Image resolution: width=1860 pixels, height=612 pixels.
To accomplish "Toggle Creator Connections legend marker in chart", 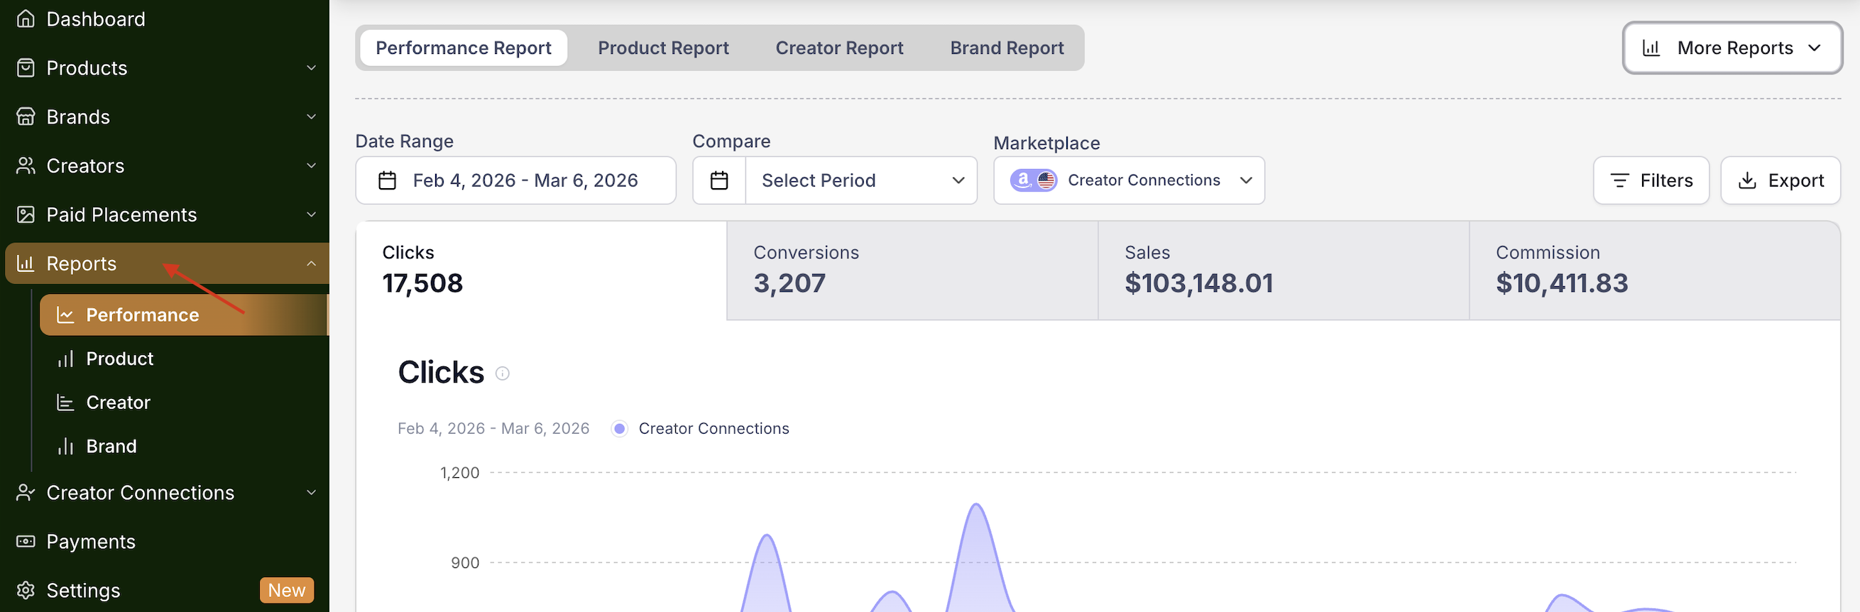I will tap(619, 429).
